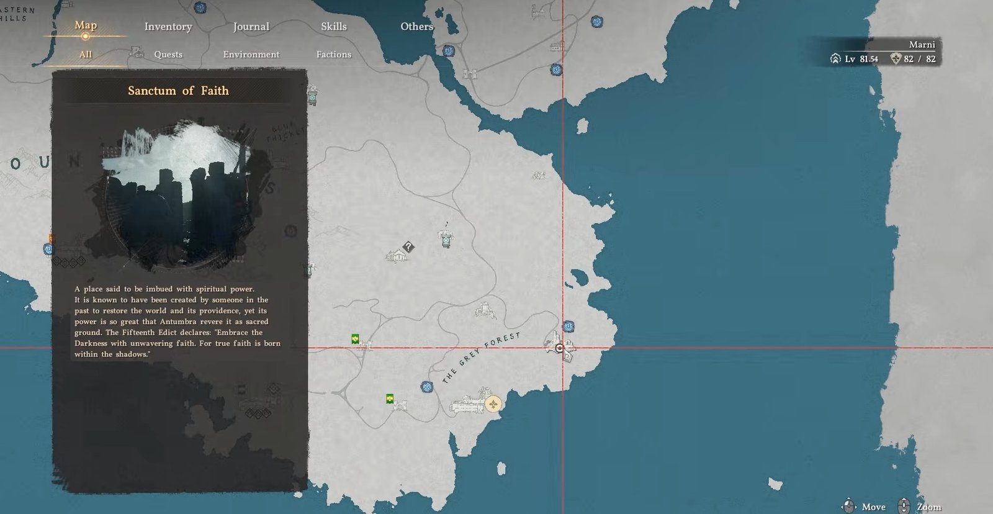Open the Inventory tab
993x514 pixels.
tap(168, 27)
